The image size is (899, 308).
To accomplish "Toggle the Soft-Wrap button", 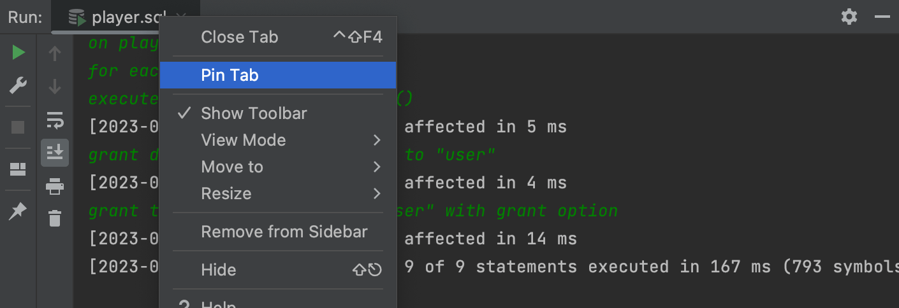I will tap(55, 120).
